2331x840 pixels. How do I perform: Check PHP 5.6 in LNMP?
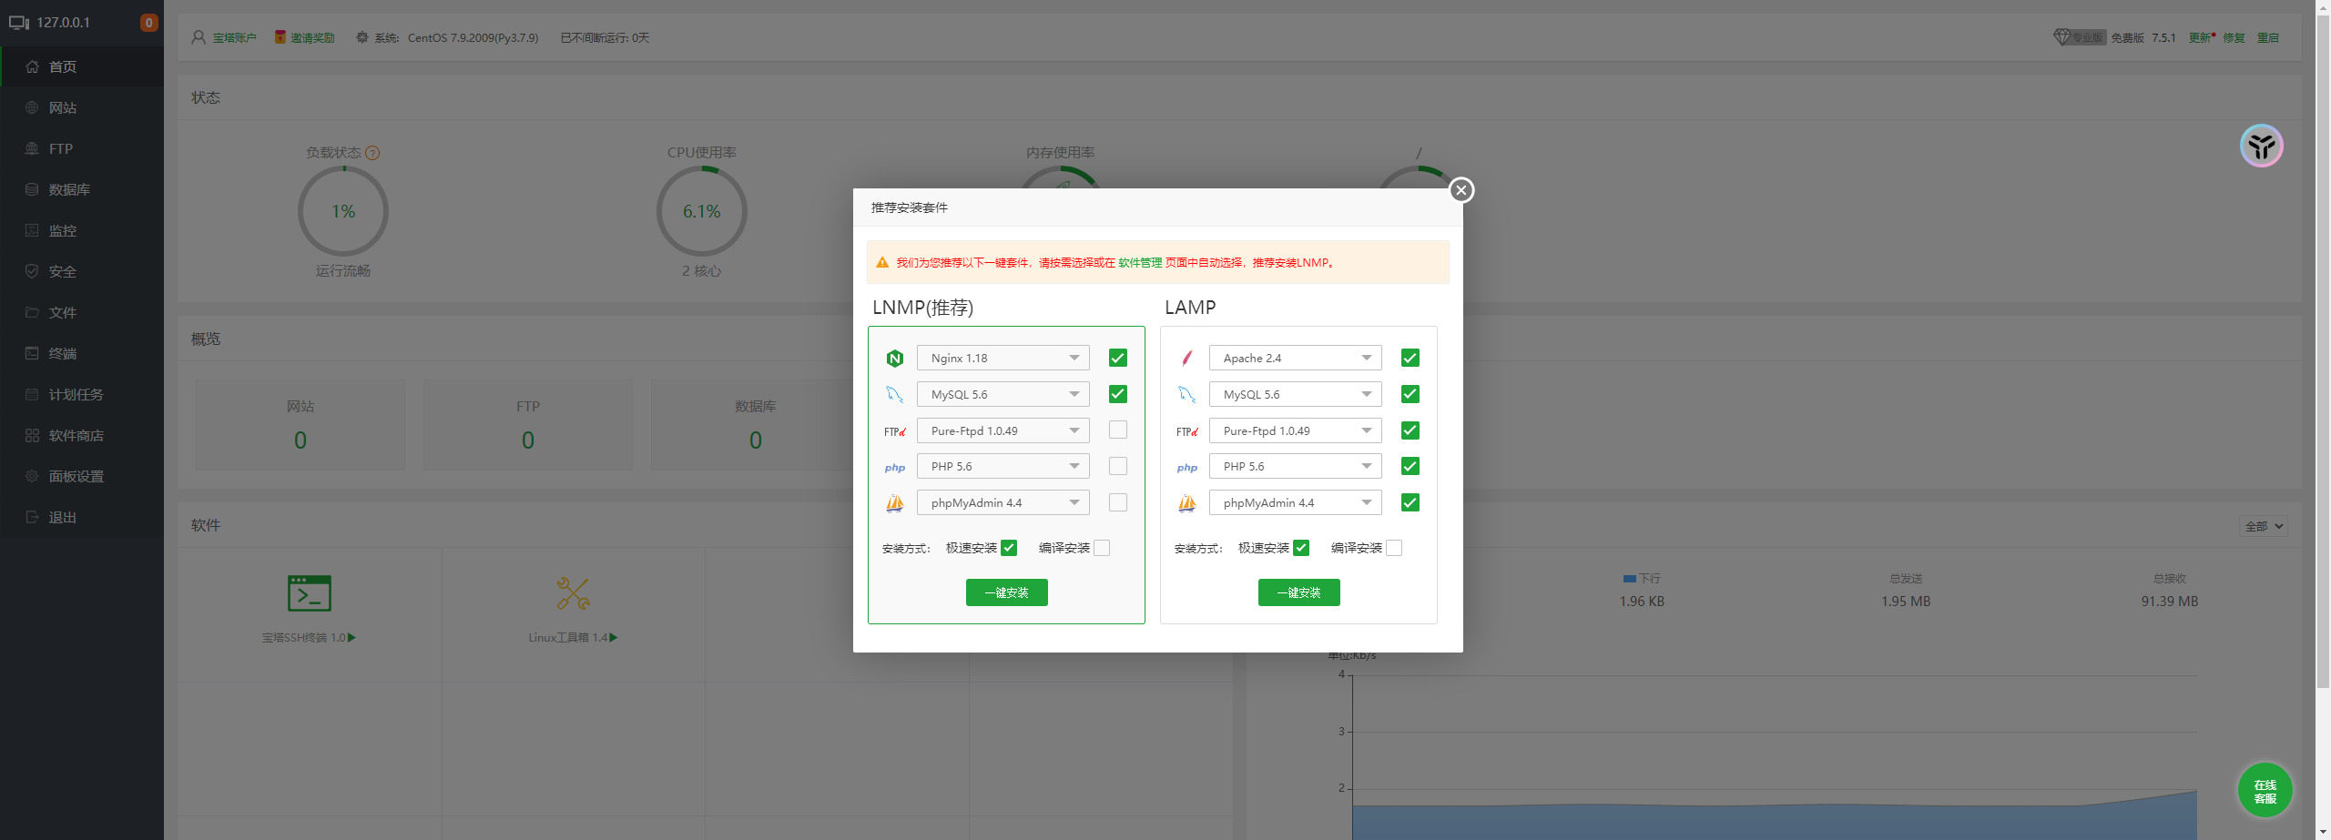pos(1117,466)
